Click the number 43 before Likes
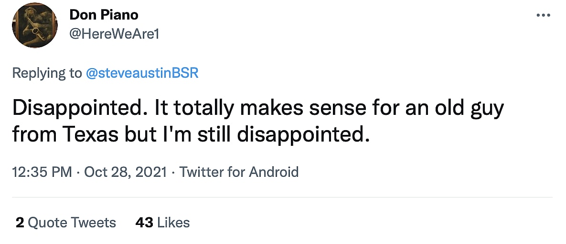Image resolution: width=566 pixels, height=244 pixels. [x=144, y=223]
